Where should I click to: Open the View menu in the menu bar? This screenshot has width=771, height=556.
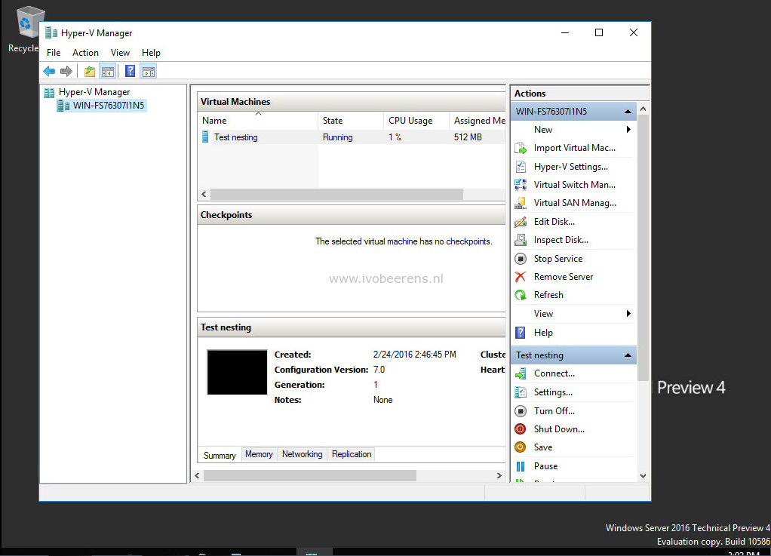[x=120, y=53]
